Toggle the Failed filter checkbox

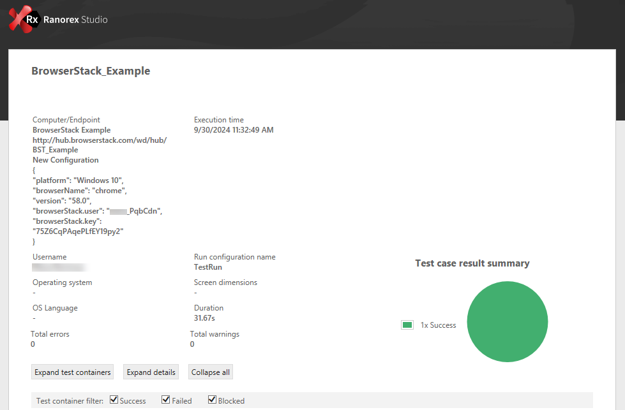[166, 400]
